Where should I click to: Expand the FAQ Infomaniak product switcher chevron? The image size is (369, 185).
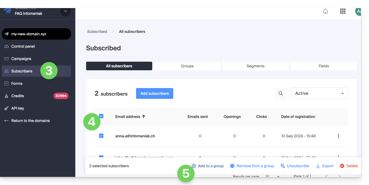coord(65,11)
